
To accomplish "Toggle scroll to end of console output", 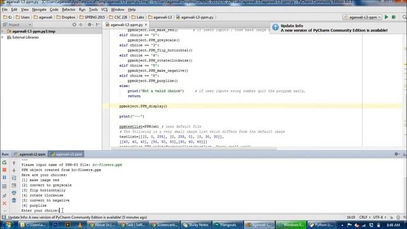I will click(14, 185).
